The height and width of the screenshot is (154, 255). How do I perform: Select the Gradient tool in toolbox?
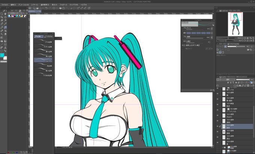pos(5,41)
